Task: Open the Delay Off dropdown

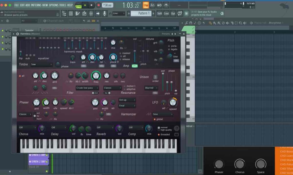Action: coord(59,127)
